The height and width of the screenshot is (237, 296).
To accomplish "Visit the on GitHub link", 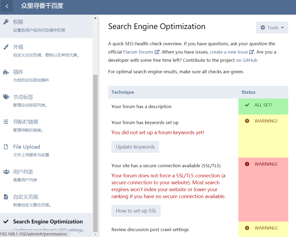I will (x=247, y=60).
